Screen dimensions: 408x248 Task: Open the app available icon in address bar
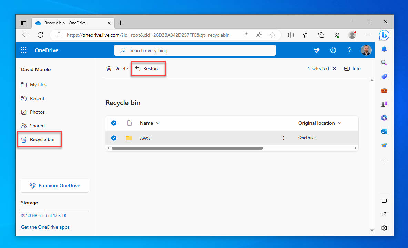click(x=245, y=35)
